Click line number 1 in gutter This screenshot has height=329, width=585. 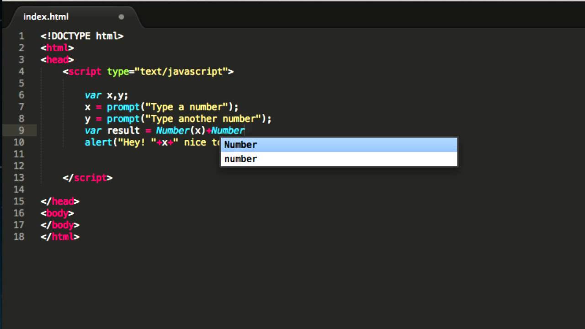[x=21, y=36]
